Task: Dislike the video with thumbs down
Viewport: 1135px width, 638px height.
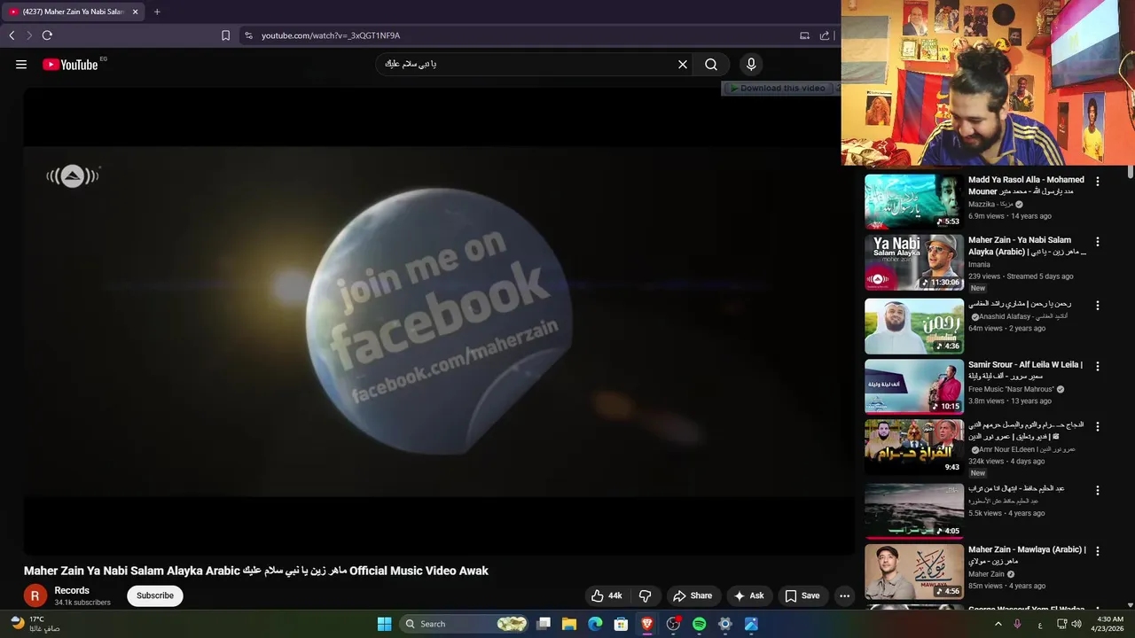Action: [x=646, y=595]
